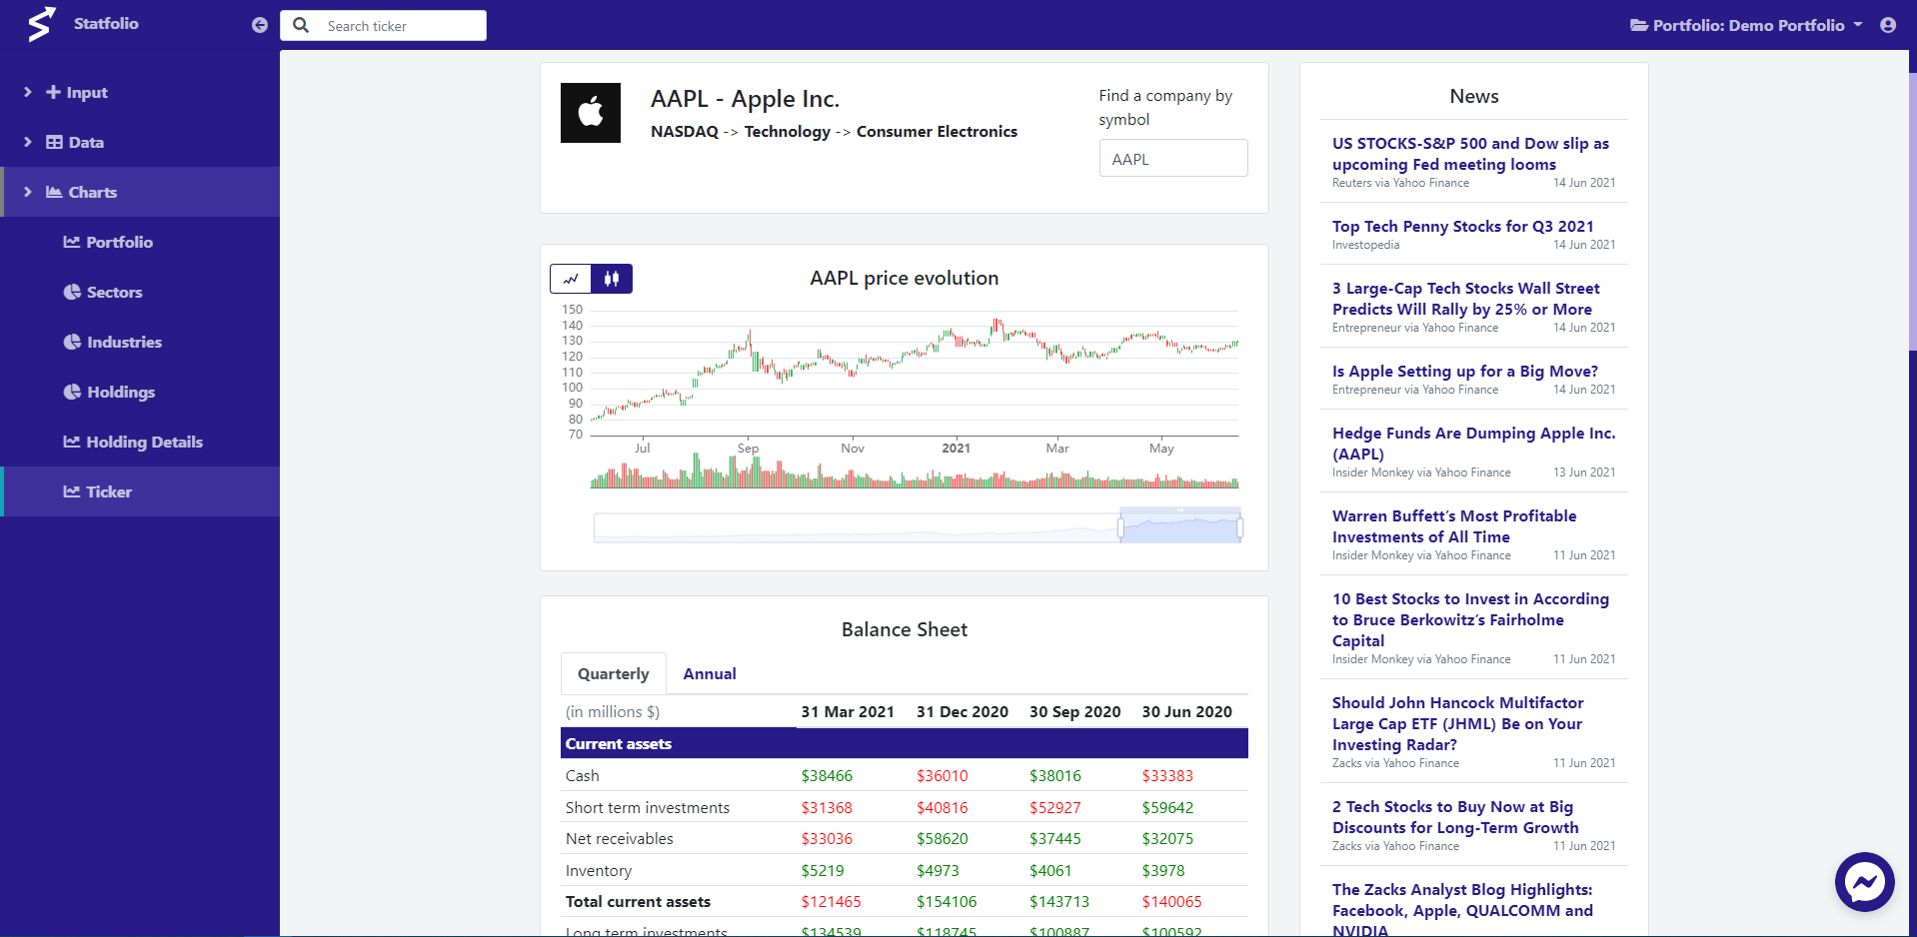Open '10 Best Stocks to Invest in' article

(x=1470, y=619)
